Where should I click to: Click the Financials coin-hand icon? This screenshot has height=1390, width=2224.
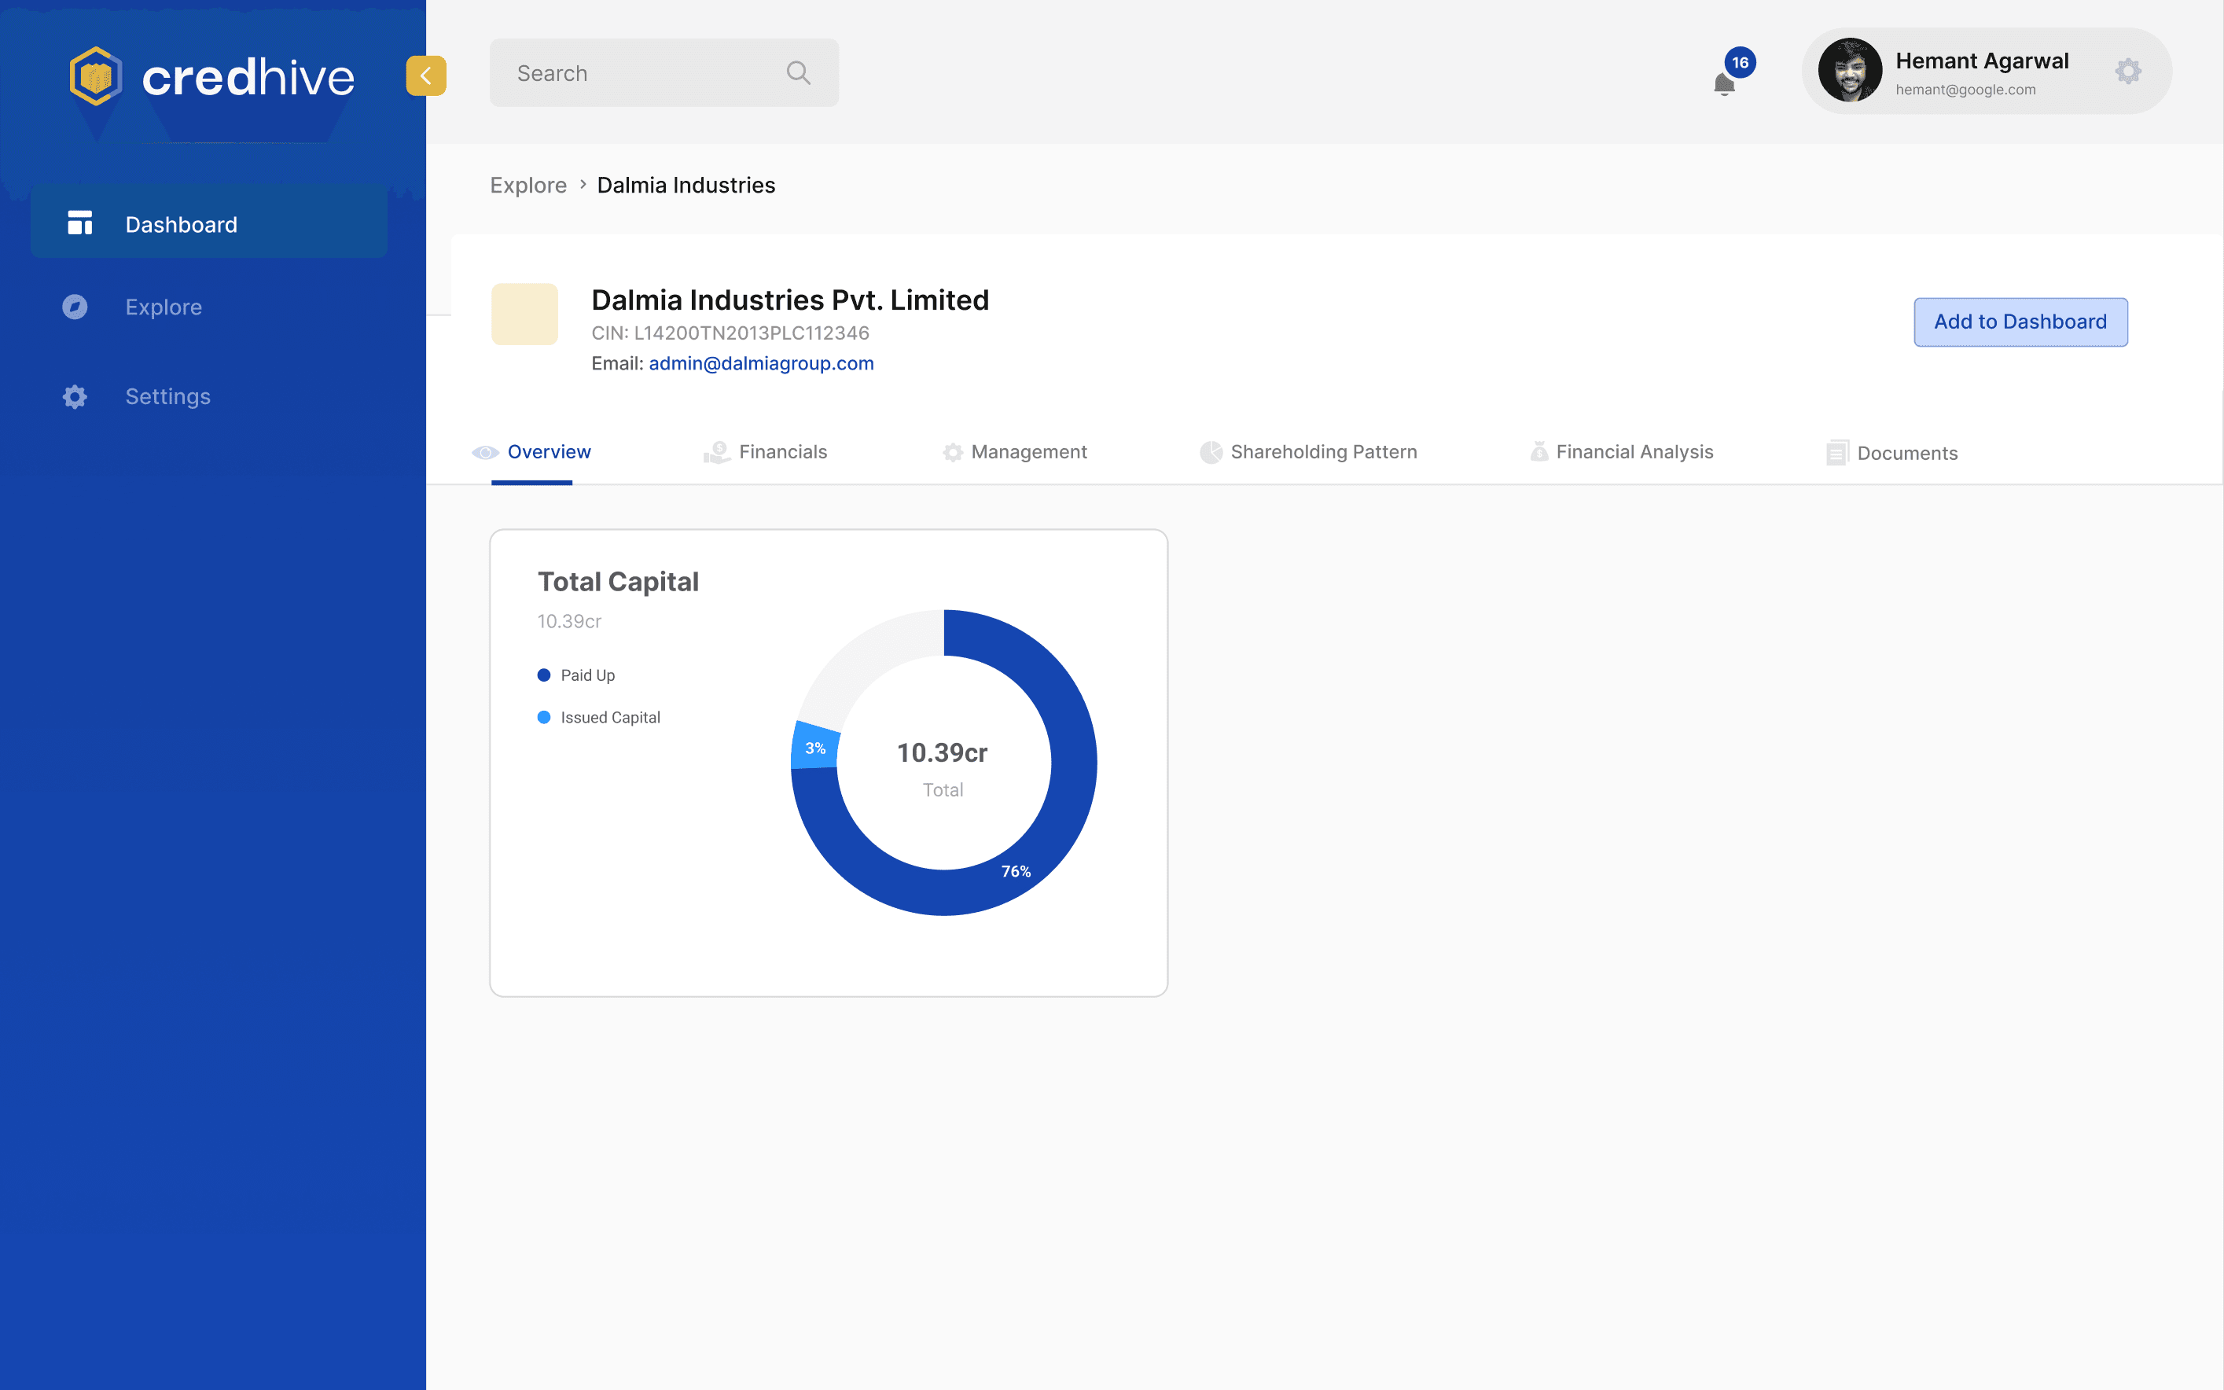(x=717, y=452)
